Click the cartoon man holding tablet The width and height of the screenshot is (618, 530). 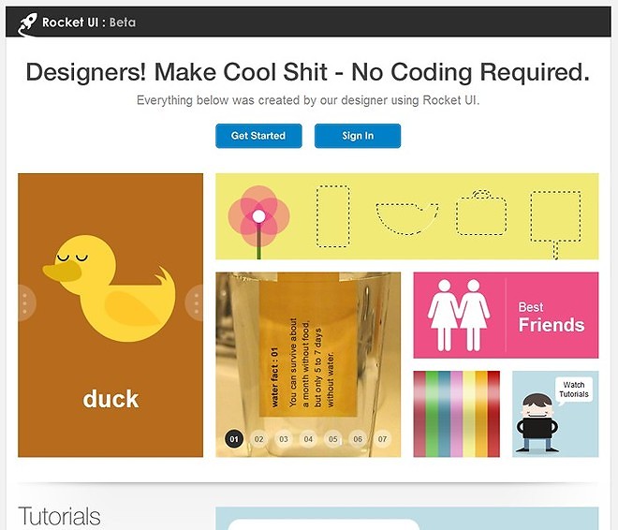click(537, 422)
